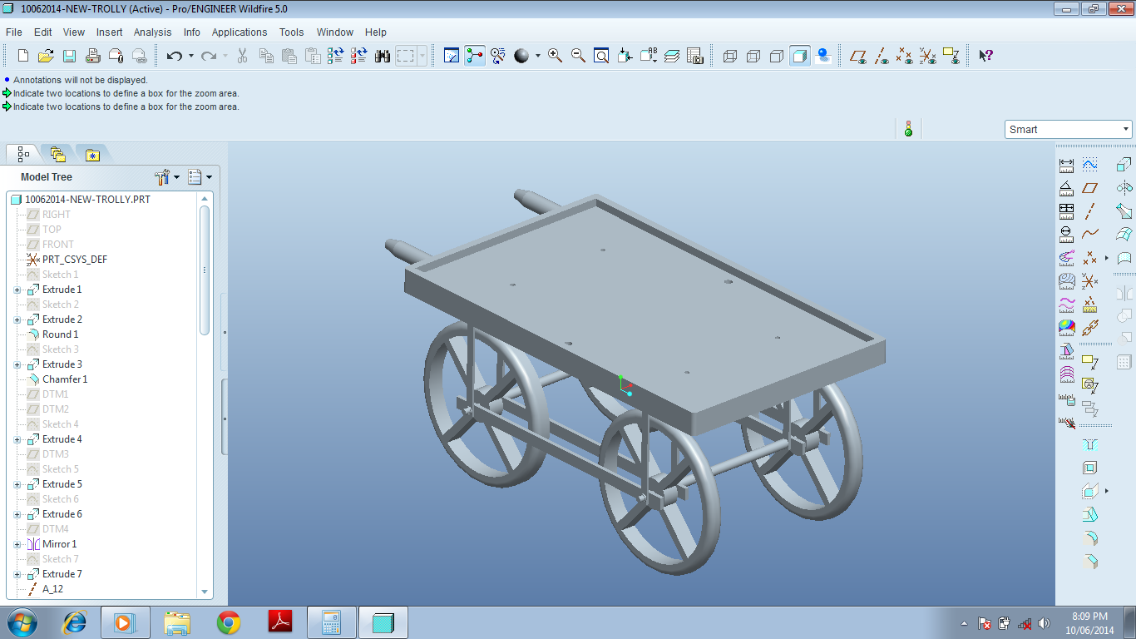Select the Revolve tool icon

tap(1124, 188)
